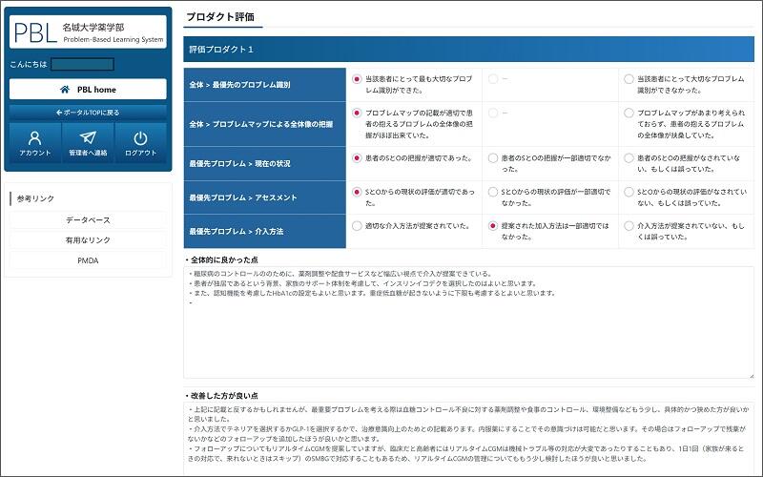Click the PBL home house icon
Image resolution: width=763 pixels, height=477 pixels.
[x=64, y=89]
